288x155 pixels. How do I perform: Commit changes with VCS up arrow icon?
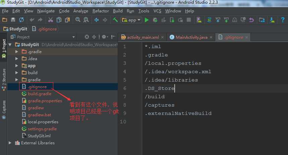point(226,20)
